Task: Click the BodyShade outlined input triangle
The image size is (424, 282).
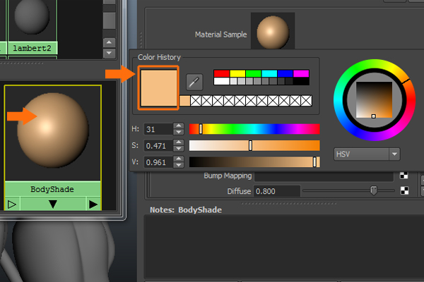Action: (11, 204)
